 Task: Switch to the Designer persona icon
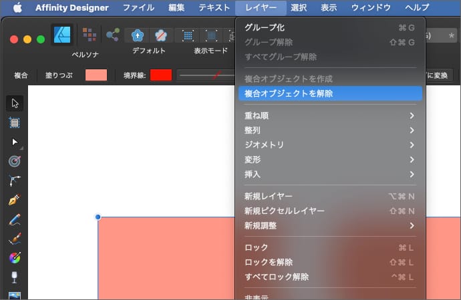[x=63, y=35]
